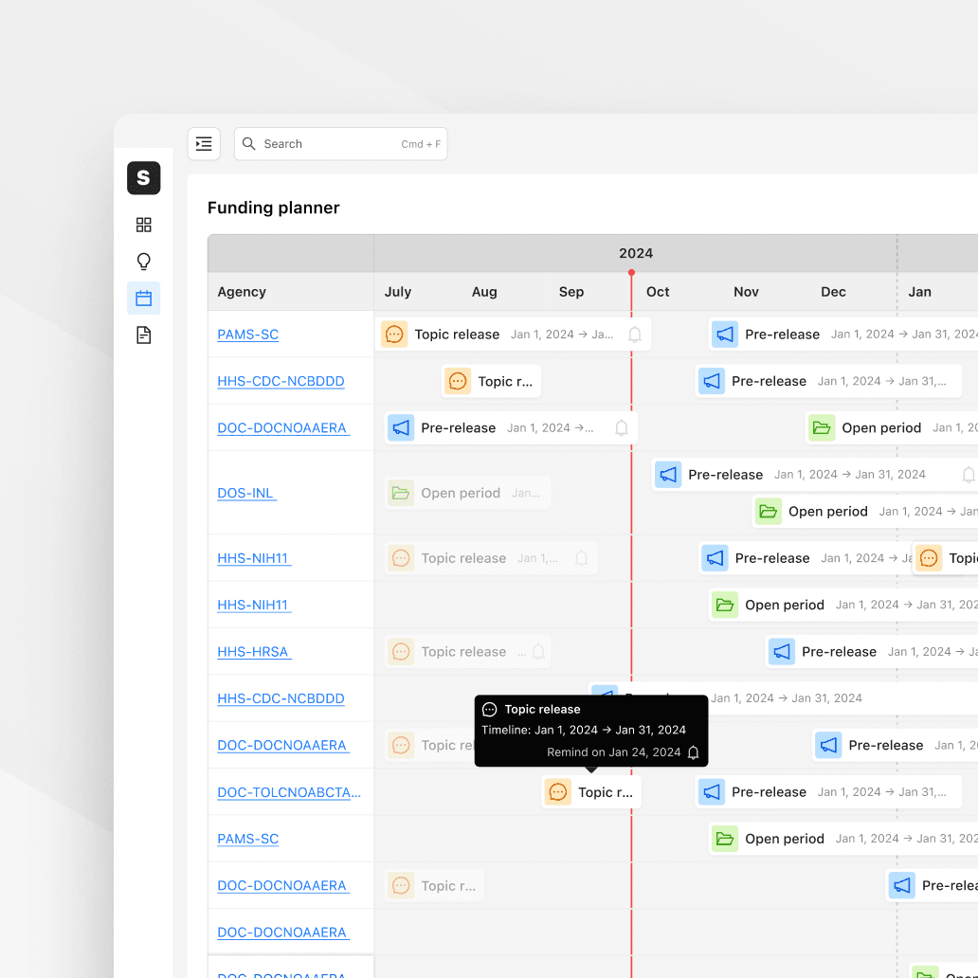Toggle the reminder bell on DOC-DOCNOAAERA Pre-release

[621, 427]
